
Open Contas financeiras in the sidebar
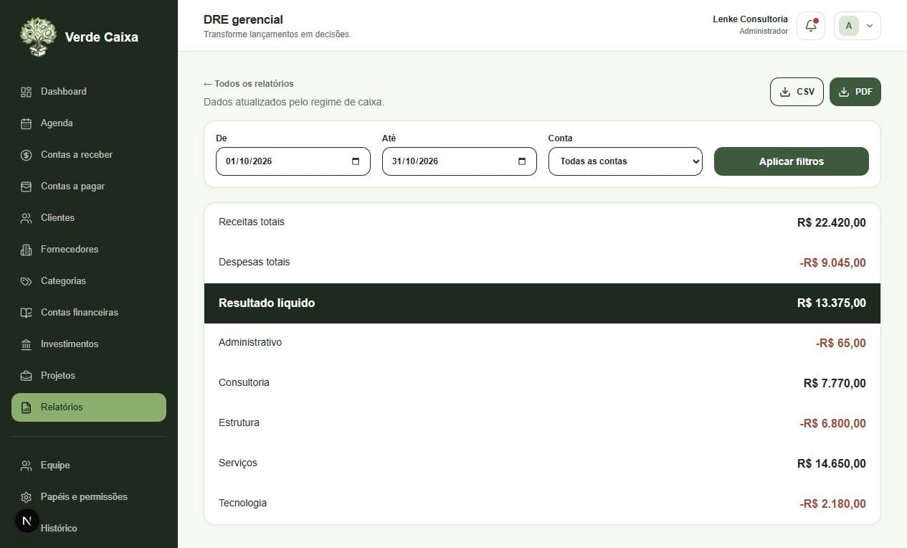point(89,313)
